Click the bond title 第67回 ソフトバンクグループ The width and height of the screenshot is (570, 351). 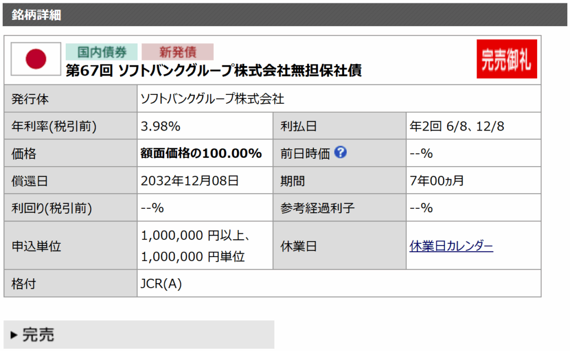(214, 71)
